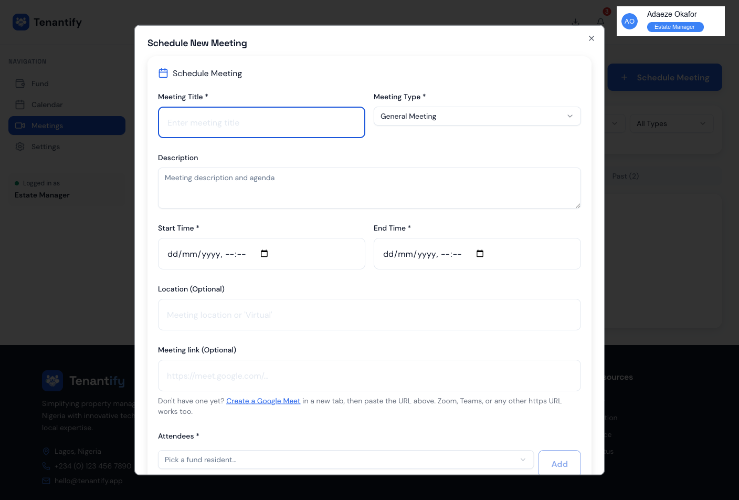
Task: Select Meetings in the sidebar navigation
Action: pyautogui.click(x=67, y=126)
